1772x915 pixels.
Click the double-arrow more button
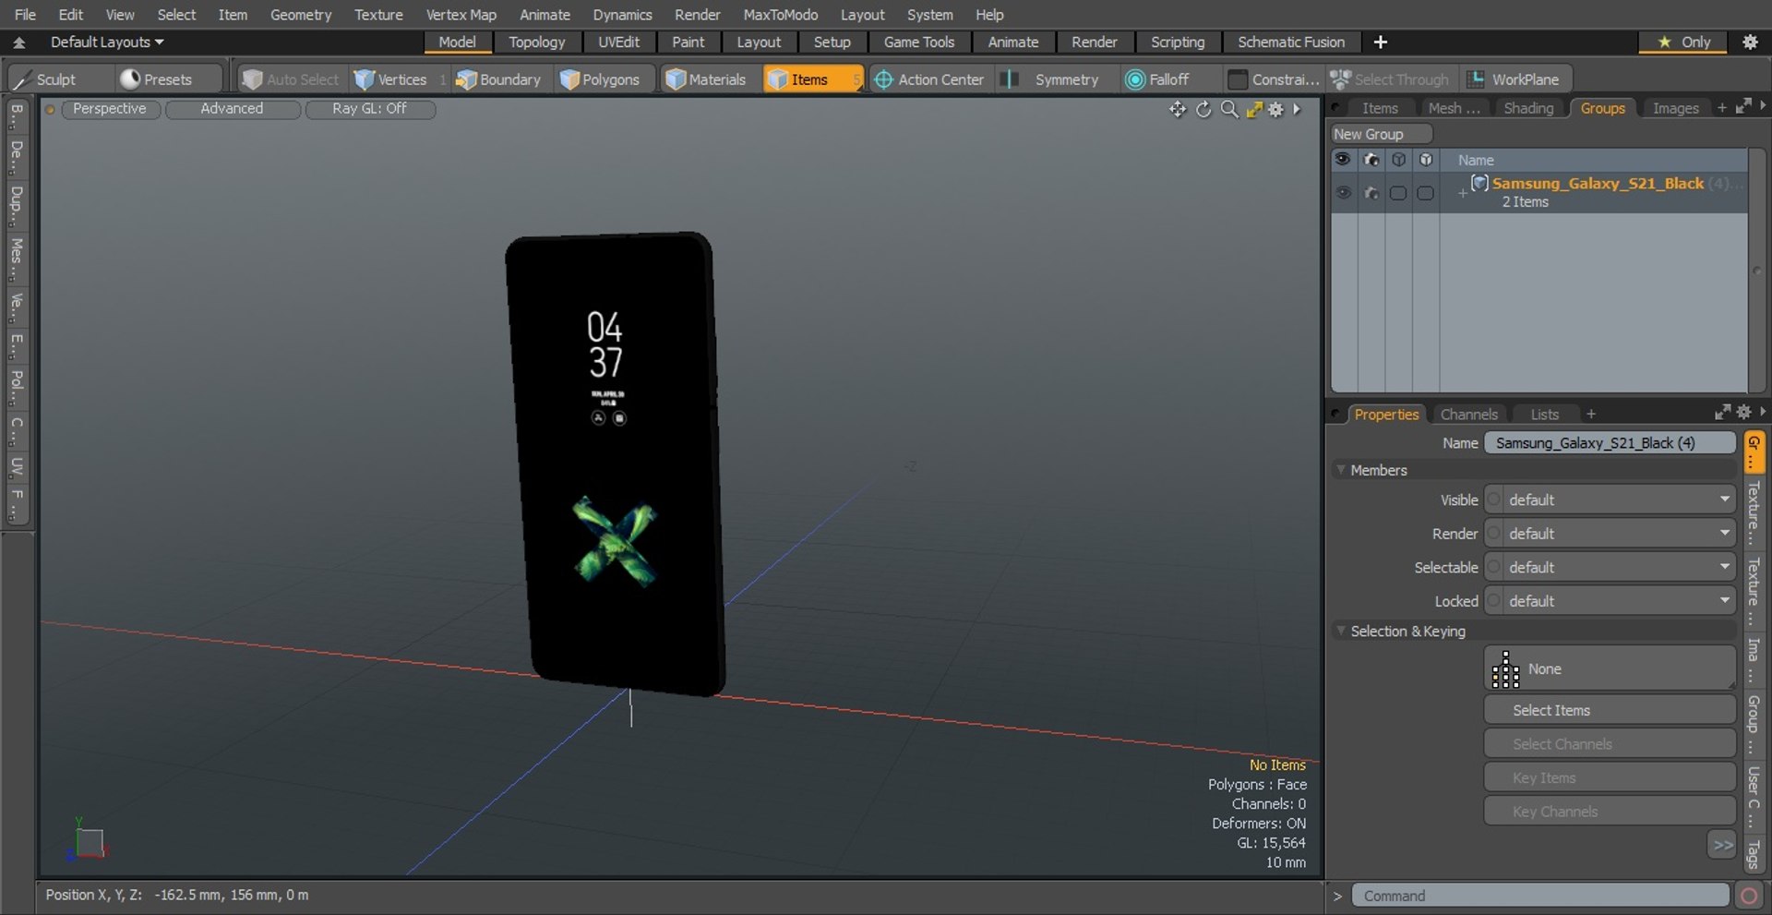(1722, 845)
